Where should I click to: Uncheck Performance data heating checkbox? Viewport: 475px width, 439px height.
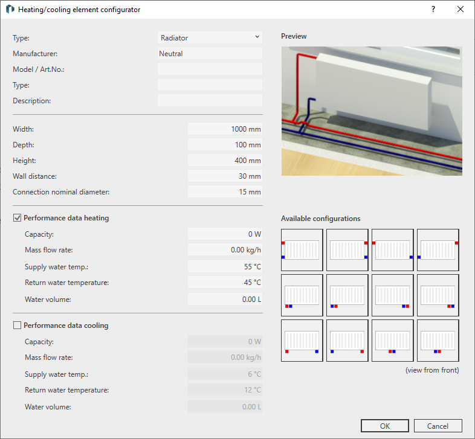pos(18,217)
